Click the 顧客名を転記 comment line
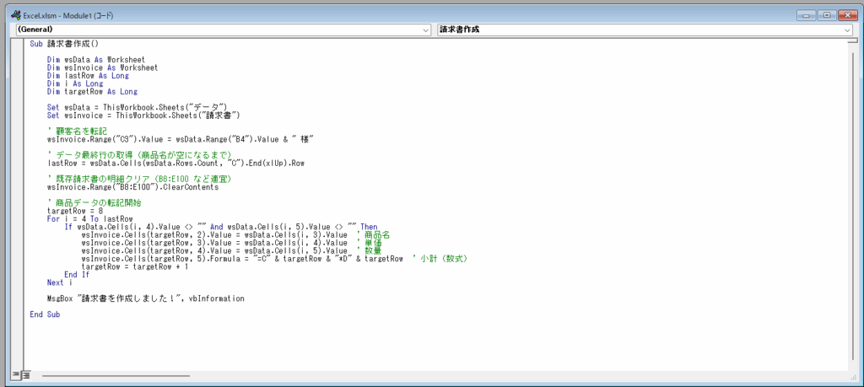 (77, 131)
